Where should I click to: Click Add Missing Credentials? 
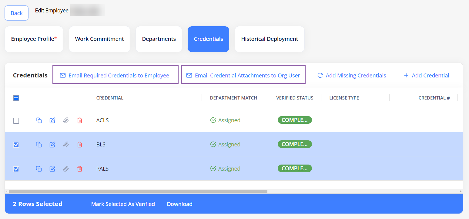click(352, 75)
